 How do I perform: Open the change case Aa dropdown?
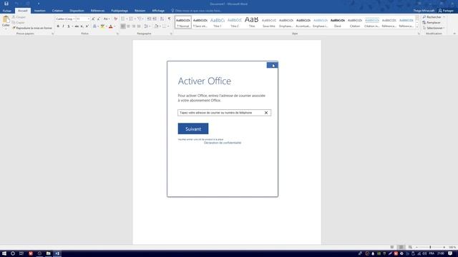[x=107, y=19]
